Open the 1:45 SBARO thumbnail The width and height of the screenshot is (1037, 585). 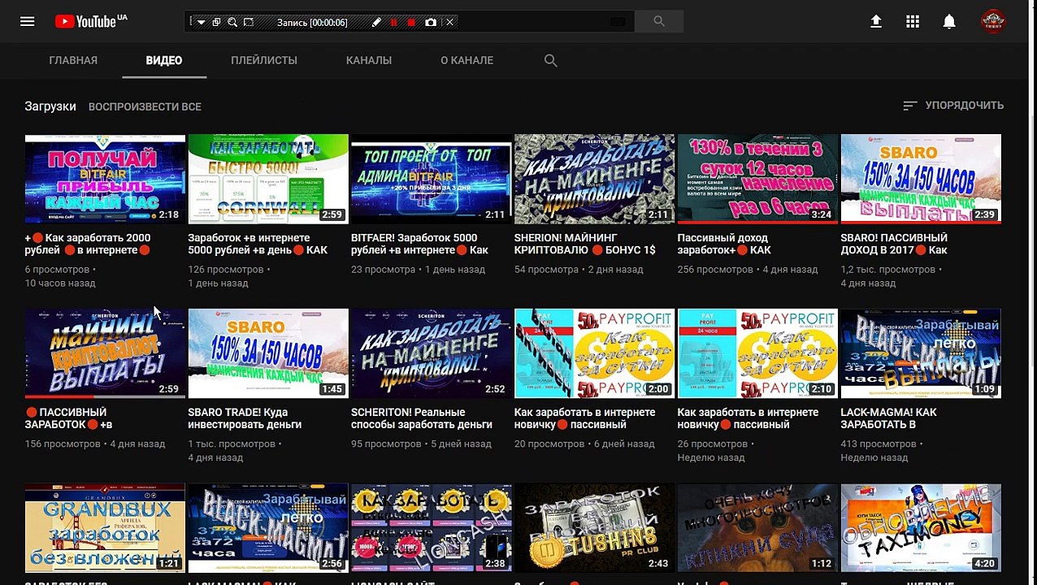(268, 353)
